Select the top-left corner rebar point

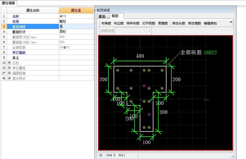point(118,70)
